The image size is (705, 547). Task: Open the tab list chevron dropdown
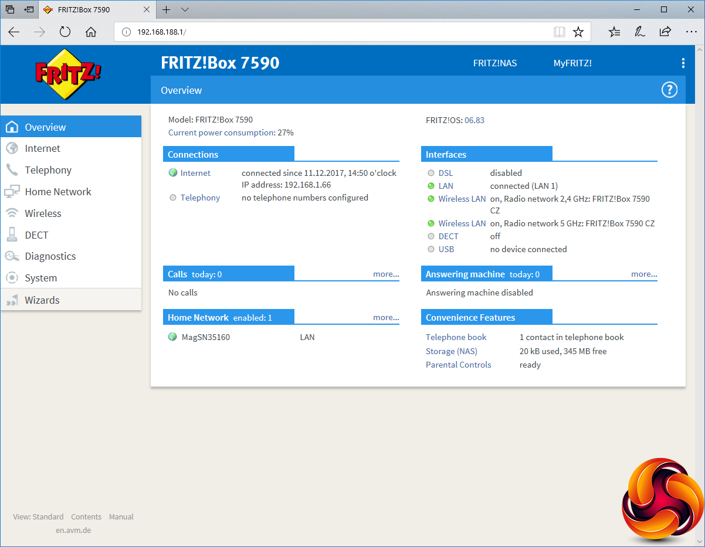tap(185, 10)
